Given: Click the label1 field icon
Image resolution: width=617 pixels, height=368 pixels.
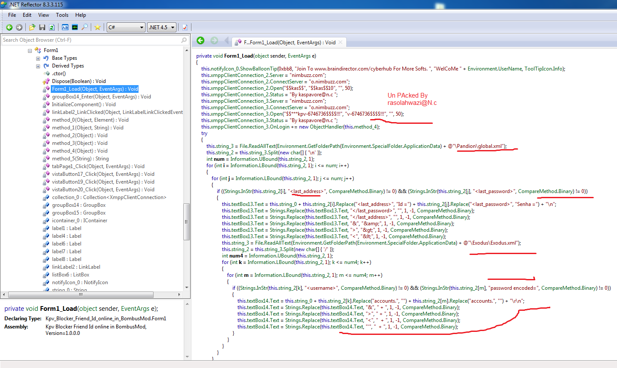Looking at the screenshot, I should [46, 228].
